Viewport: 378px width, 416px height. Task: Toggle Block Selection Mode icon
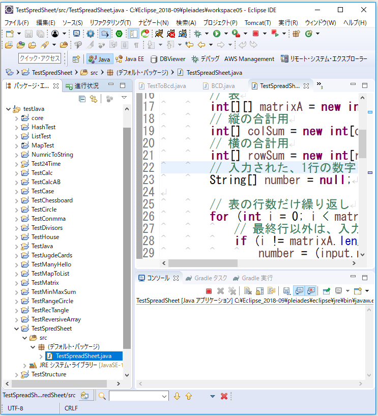125,45
